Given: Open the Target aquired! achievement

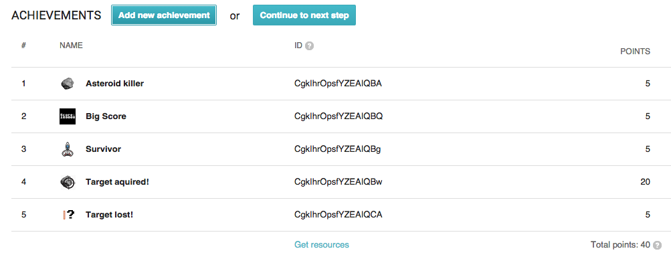Looking at the screenshot, I should (x=117, y=182).
